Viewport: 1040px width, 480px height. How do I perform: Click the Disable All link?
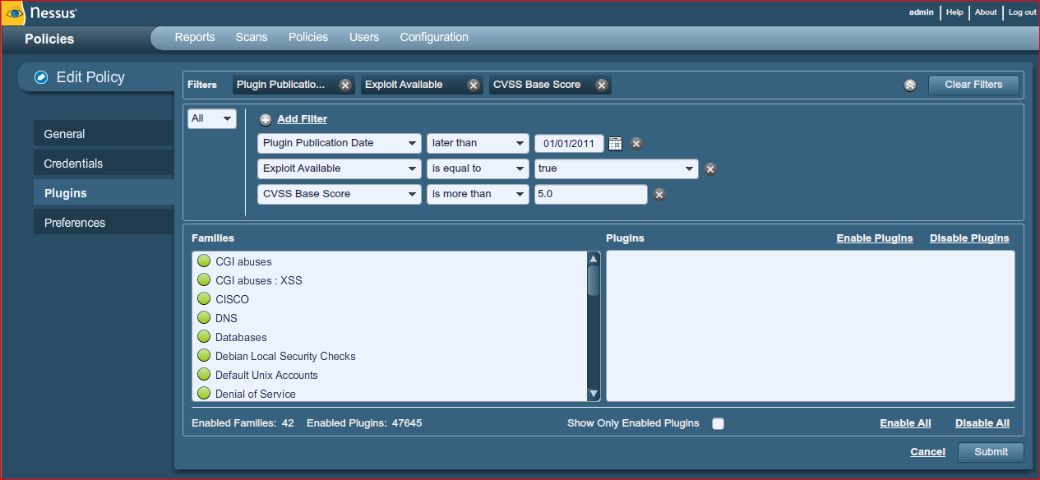pyautogui.click(x=982, y=424)
